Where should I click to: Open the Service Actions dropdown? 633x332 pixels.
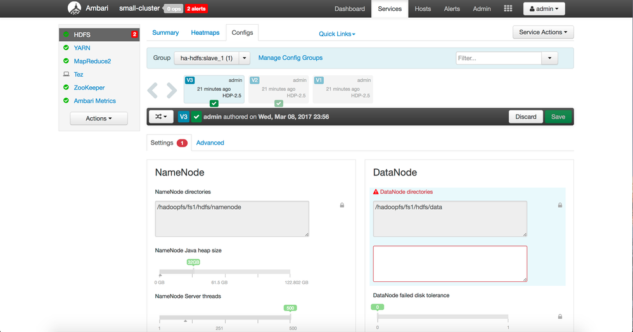pyautogui.click(x=543, y=32)
